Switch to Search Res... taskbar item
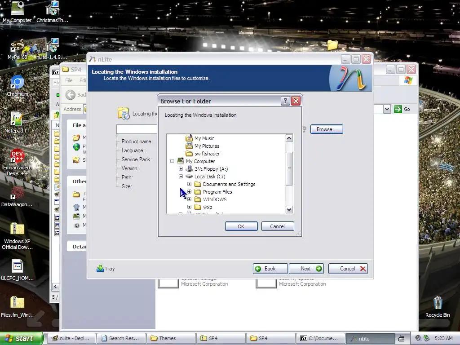460x345 pixels. coord(121,338)
